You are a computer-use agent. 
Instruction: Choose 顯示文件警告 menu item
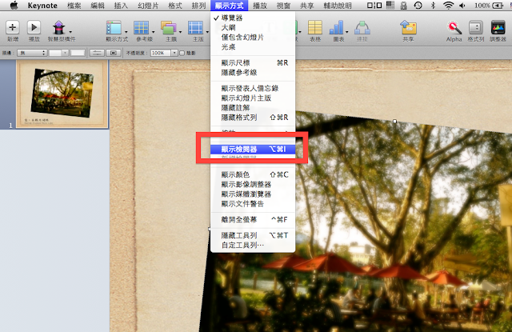point(253,204)
